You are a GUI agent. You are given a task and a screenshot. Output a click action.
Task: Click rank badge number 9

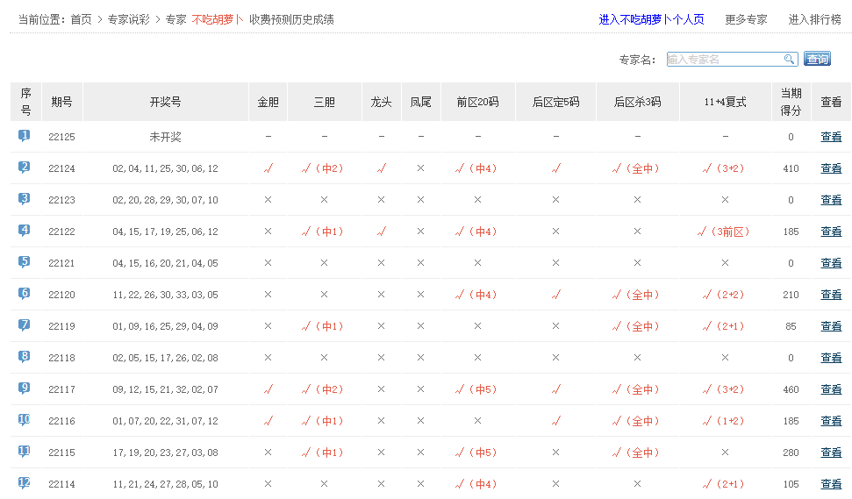(x=25, y=389)
